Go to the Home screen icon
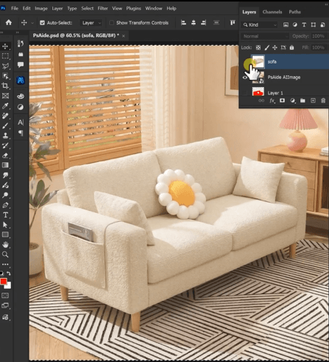Viewport: 329px width, 362px height. (9, 23)
